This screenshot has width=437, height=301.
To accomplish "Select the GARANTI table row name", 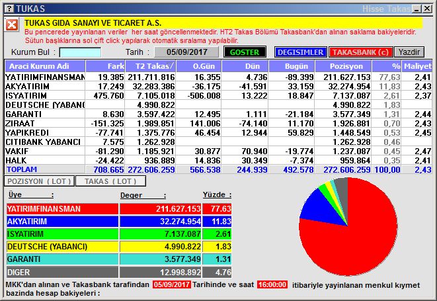I will [x=23, y=114].
